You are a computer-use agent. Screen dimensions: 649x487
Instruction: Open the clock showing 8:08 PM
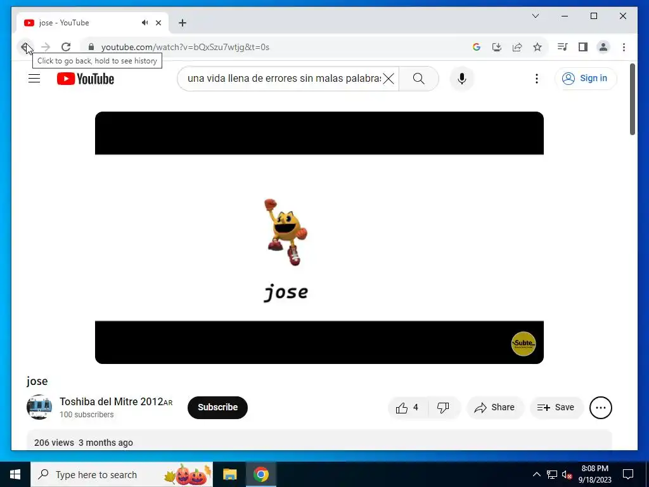[594, 474]
